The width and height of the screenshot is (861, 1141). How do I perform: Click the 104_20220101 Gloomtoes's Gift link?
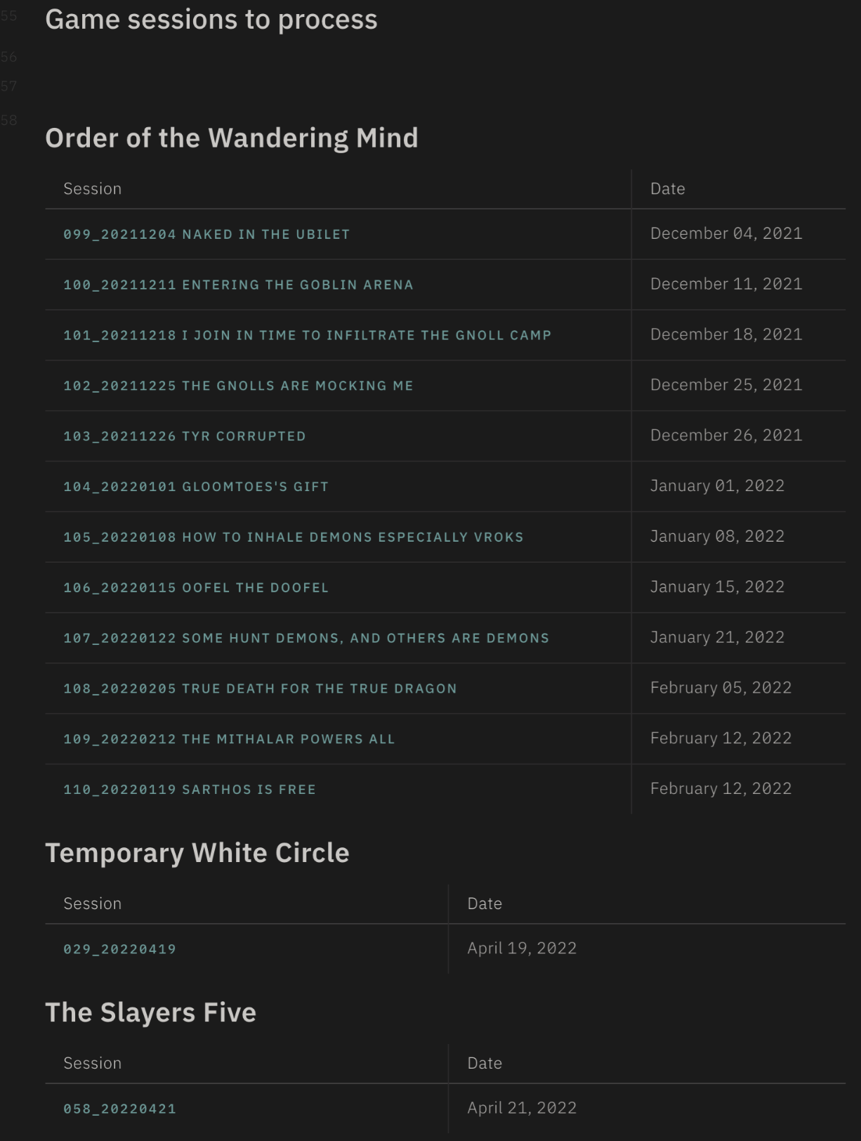[196, 487]
